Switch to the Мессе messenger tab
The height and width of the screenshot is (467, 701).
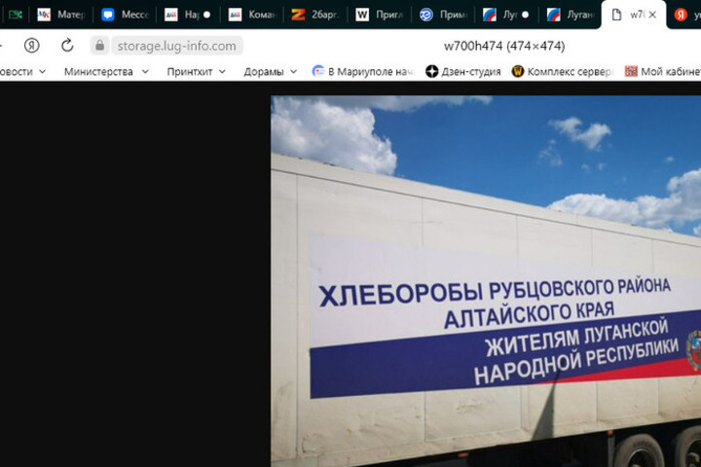pyautogui.click(x=125, y=15)
